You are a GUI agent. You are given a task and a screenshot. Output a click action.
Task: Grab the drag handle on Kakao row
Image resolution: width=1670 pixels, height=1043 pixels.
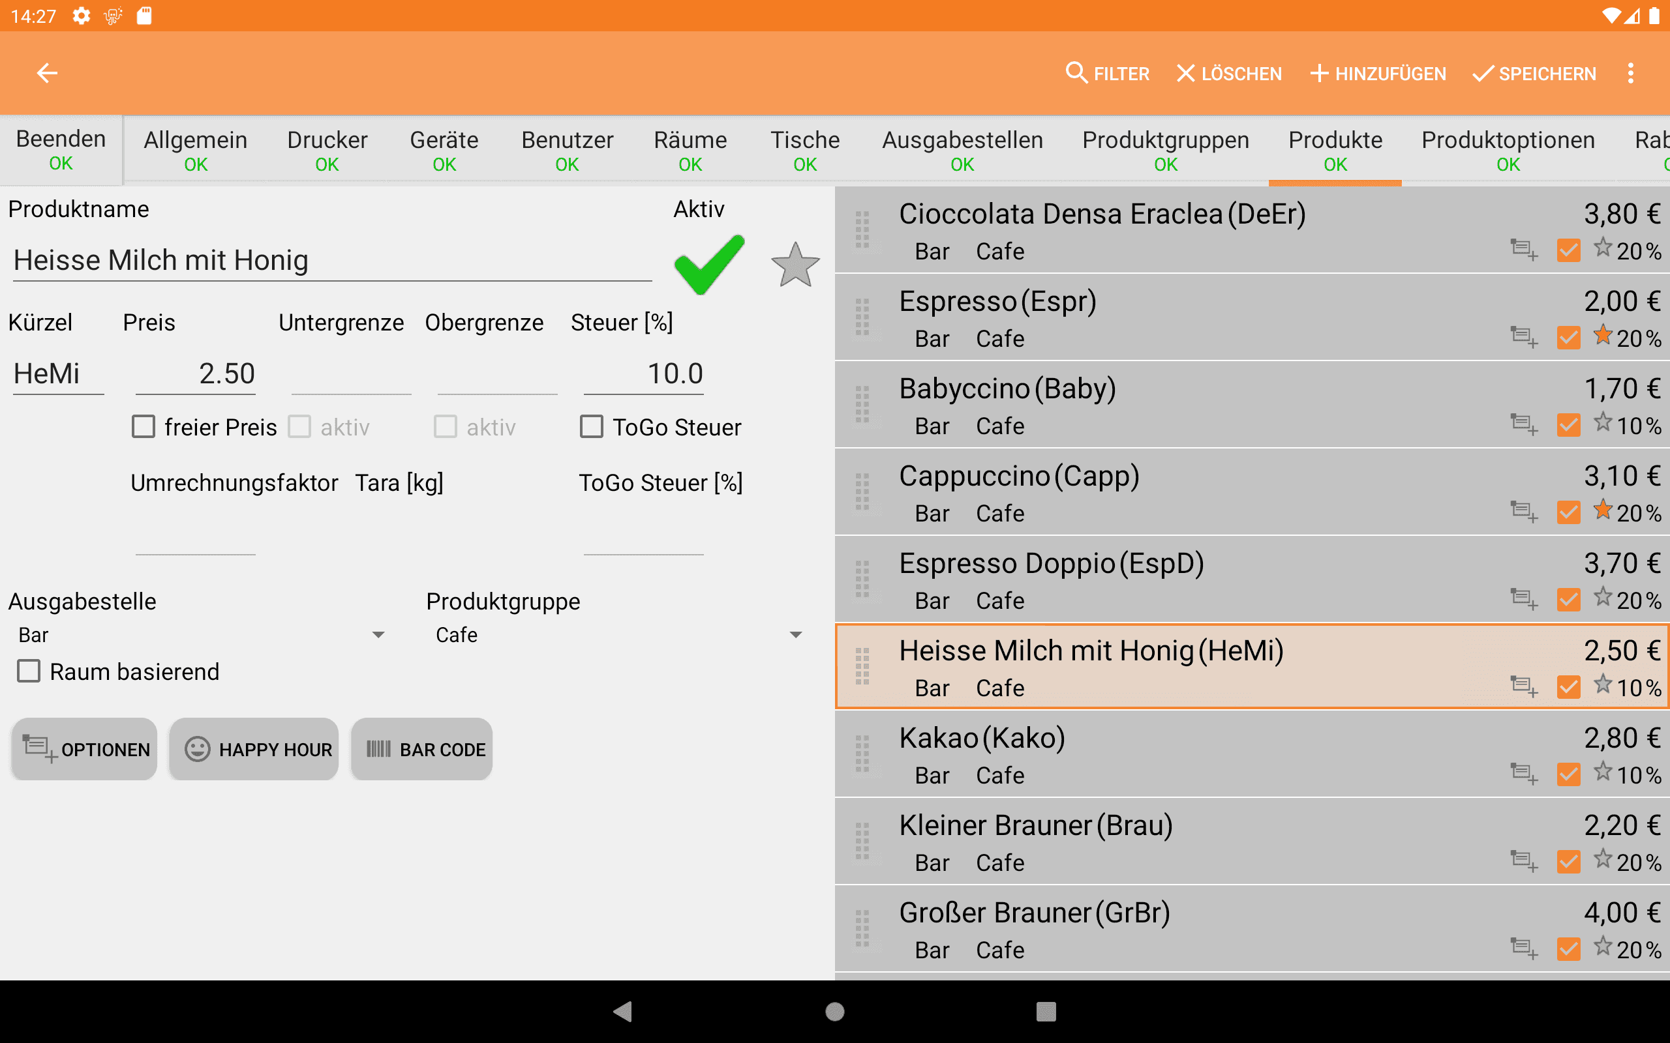pyautogui.click(x=862, y=754)
